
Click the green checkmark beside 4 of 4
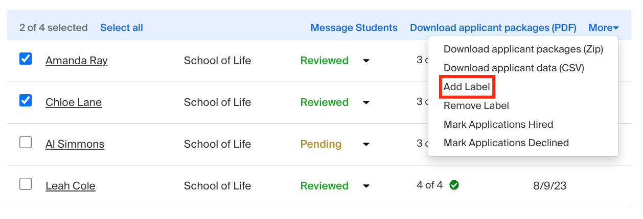tap(454, 185)
